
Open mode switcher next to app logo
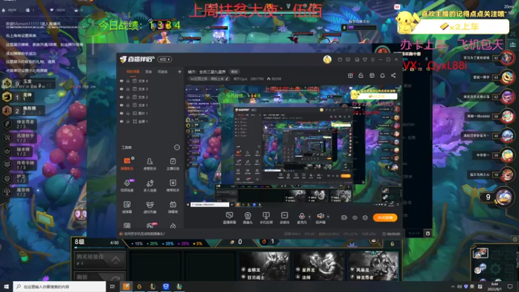coord(165,59)
